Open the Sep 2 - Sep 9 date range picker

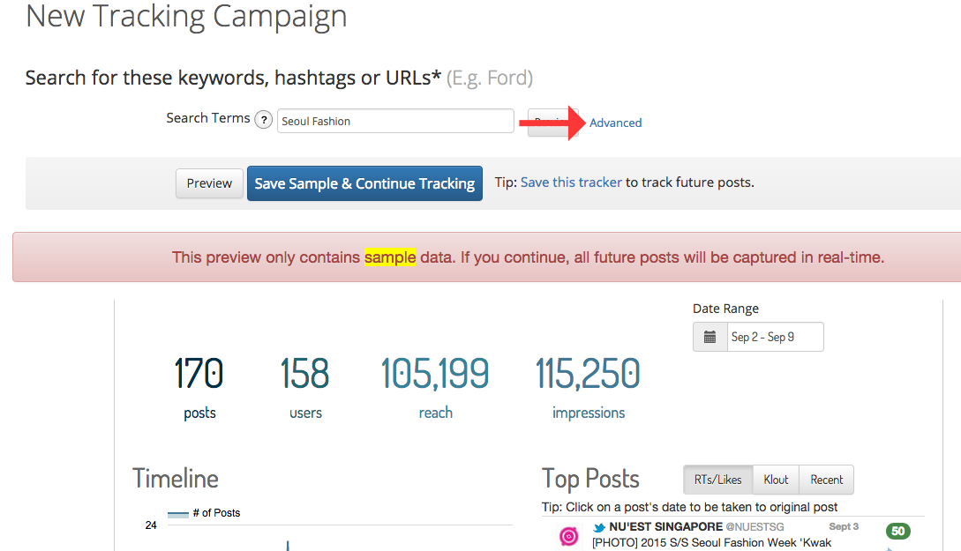pyautogui.click(x=776, y=337)
